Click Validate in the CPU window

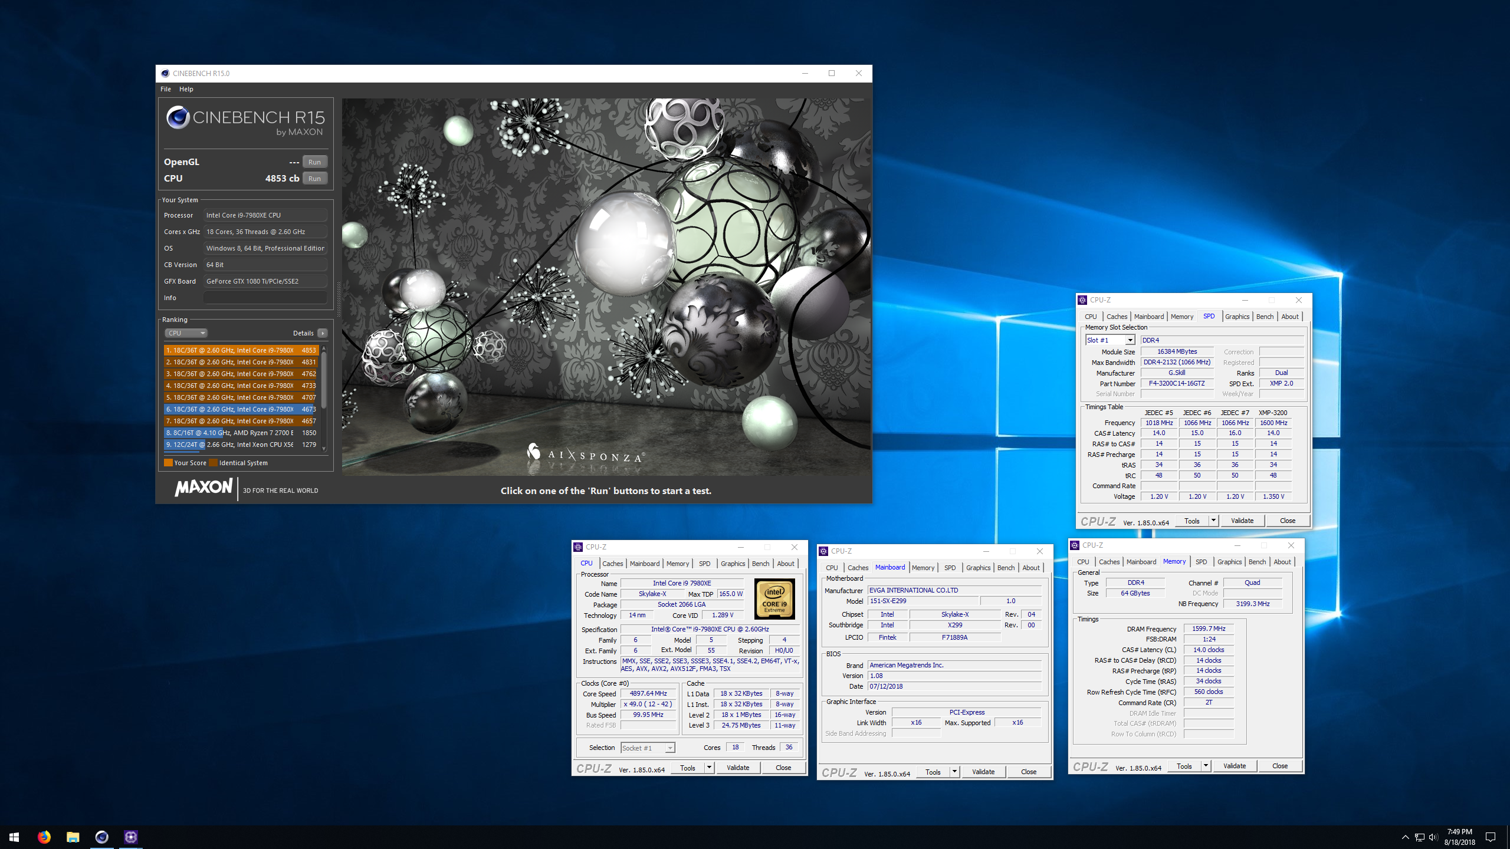point(738,768)
